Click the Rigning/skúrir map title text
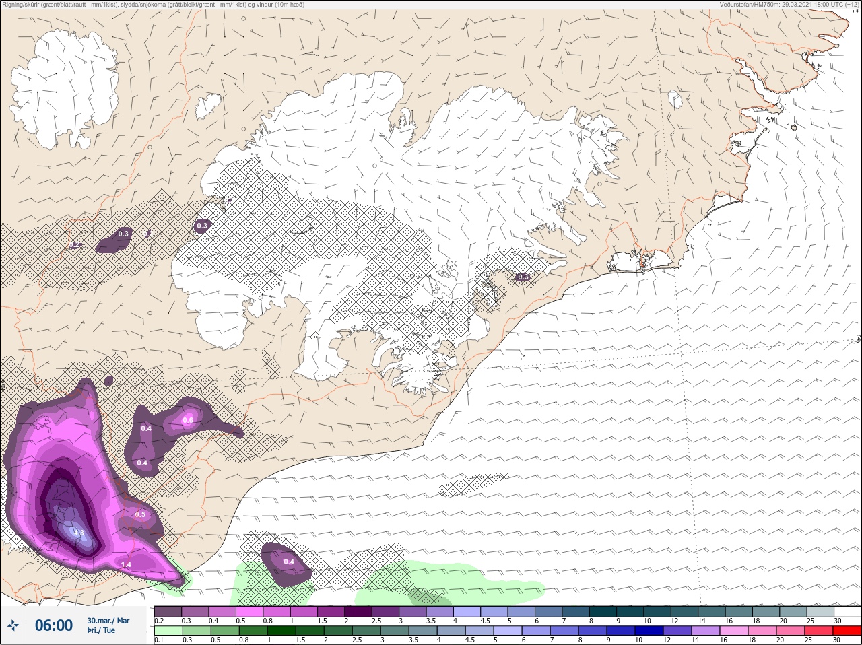862x645 pixels. point(153,5)
